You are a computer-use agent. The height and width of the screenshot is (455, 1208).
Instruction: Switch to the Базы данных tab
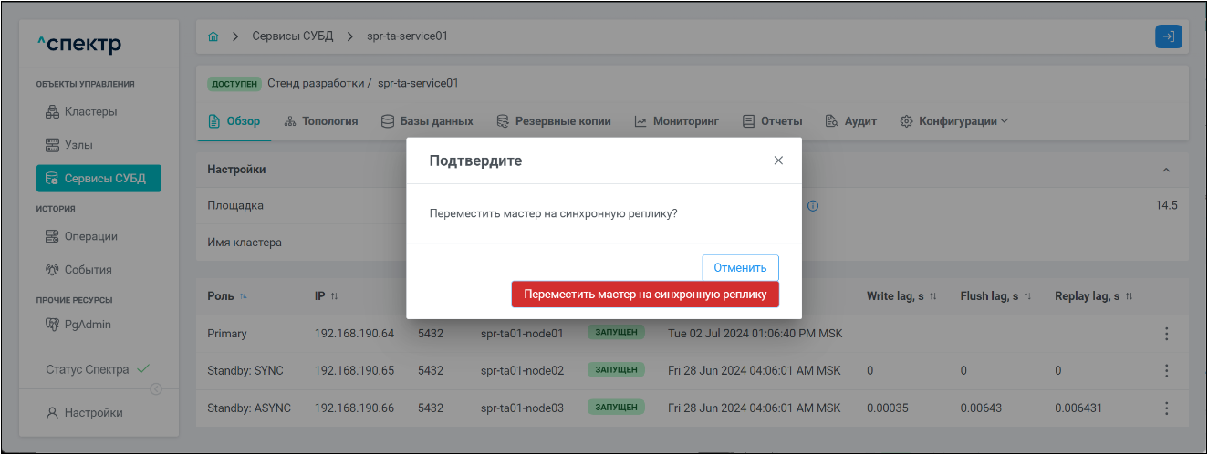point(427,120)
